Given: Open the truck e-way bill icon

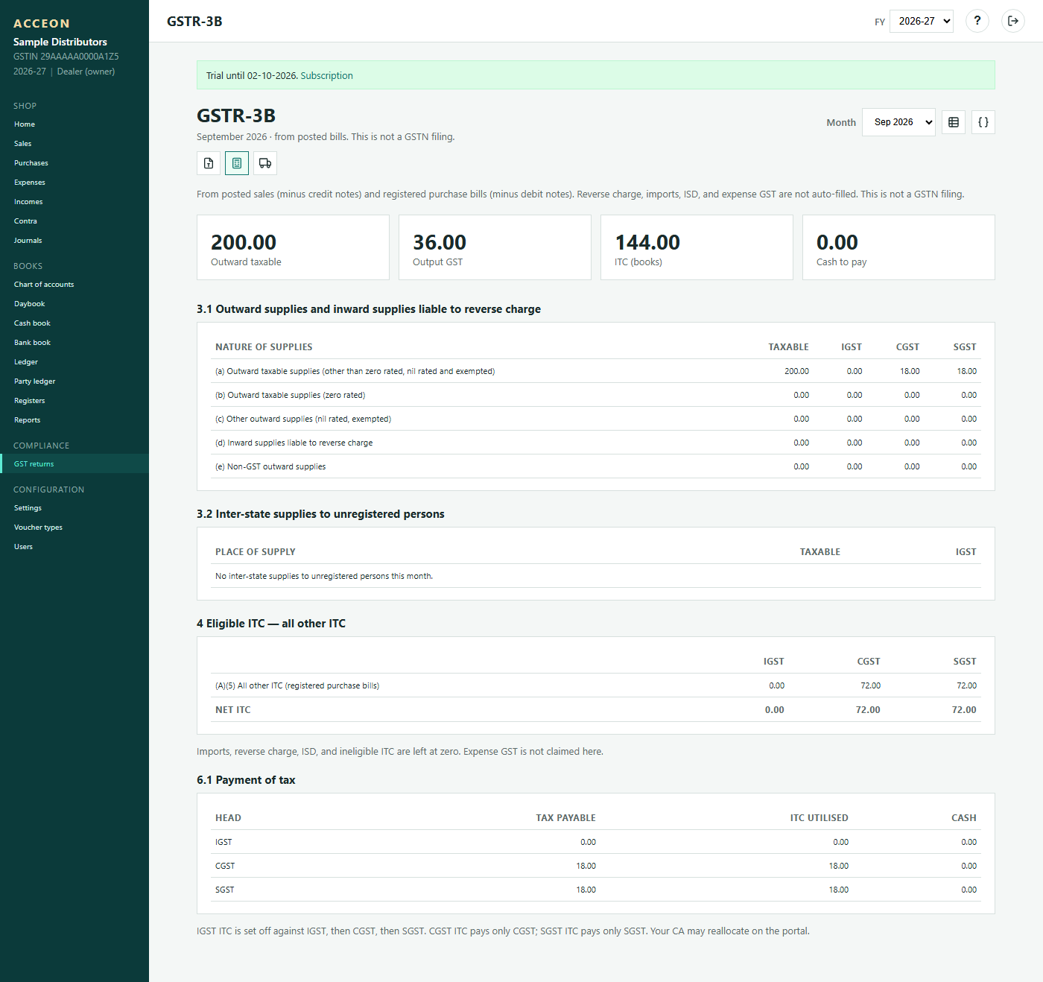Looking at the screenshot, I should 265,163.
